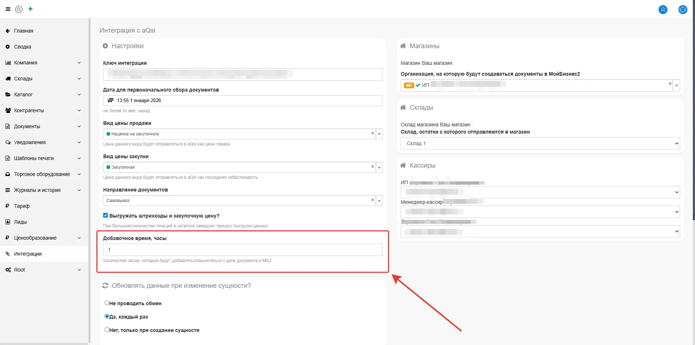Image resolution: width=695 pixels, height=345 pixels.
Task: Clear the Самовывоз direction selection
Action: 372,200
